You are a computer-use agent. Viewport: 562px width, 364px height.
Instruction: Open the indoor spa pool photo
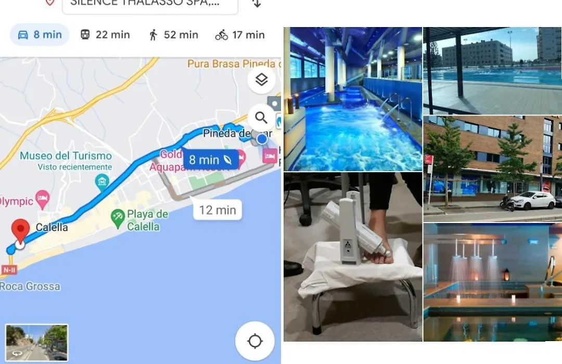tap(353, 99)
